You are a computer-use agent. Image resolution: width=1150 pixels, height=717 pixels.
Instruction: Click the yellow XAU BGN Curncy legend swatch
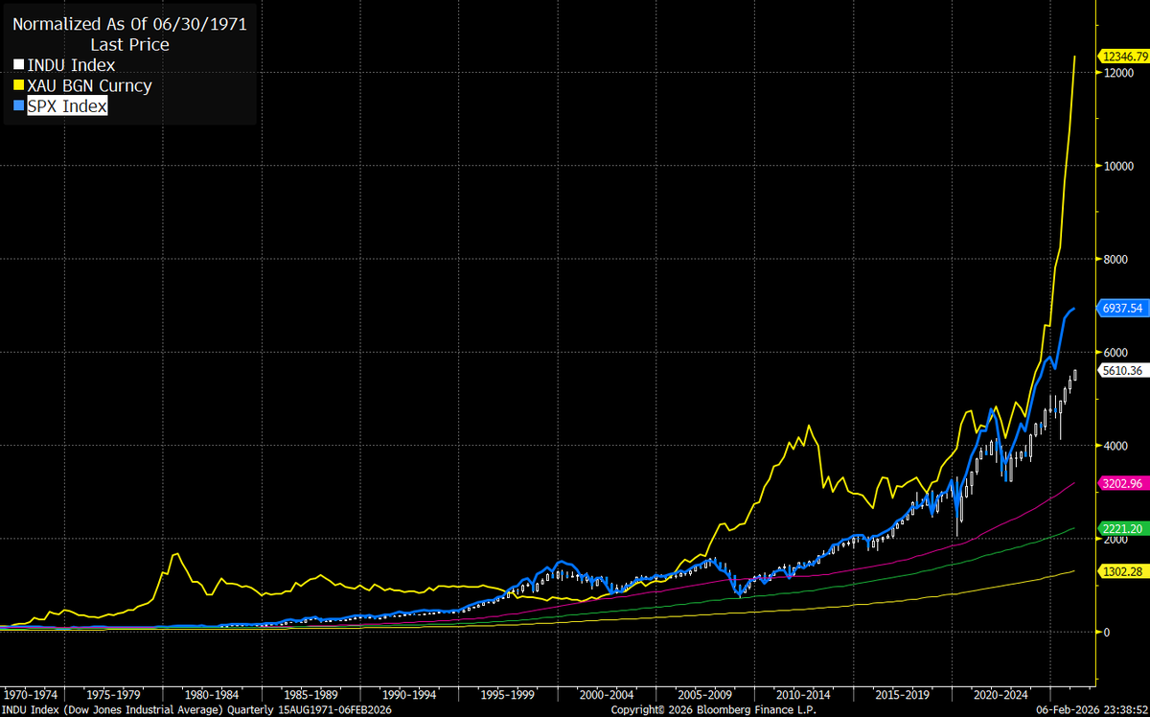tap(18, 87)
